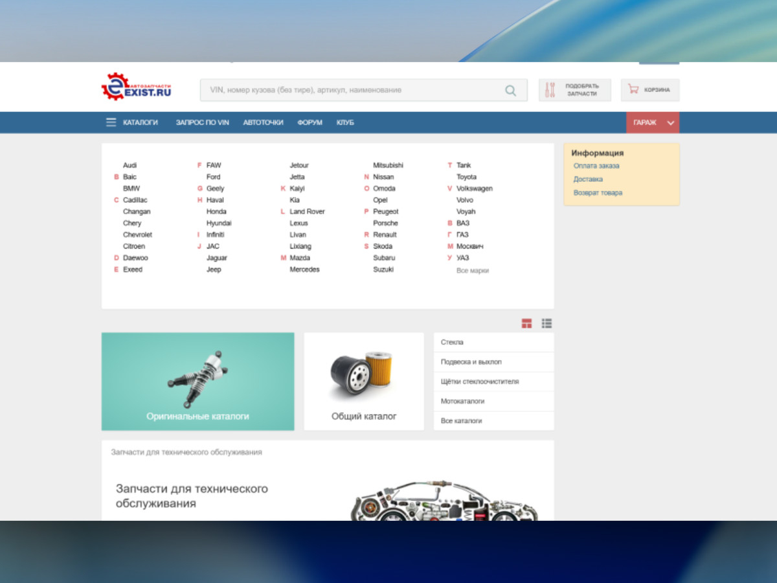Image resolution: width=777 pixels, height=583 pixels.
Task: Select the Renault brand
Action: click(385, 235)
